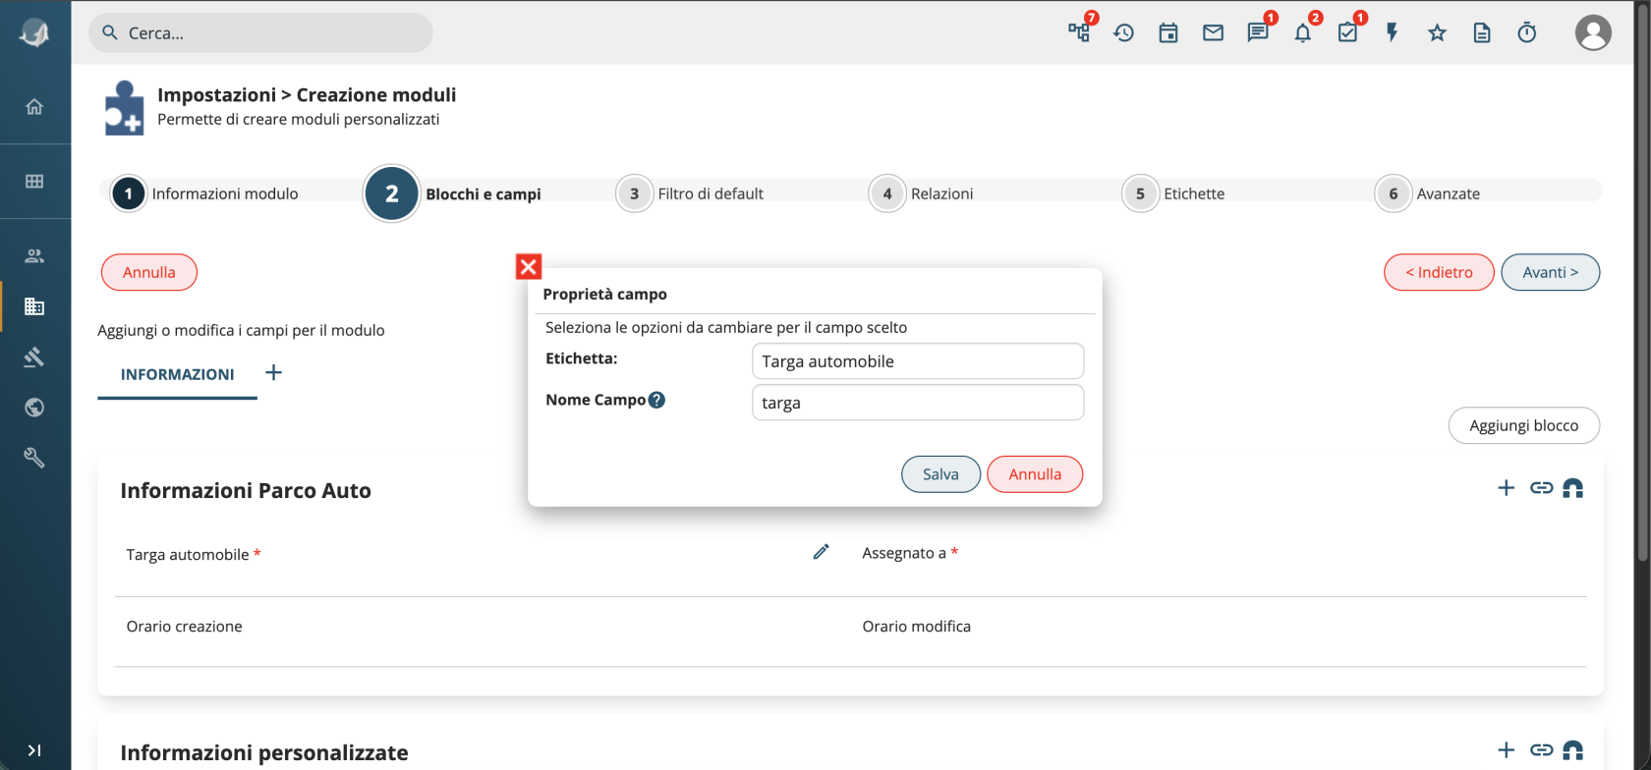The image size is (1651, 770).
Task: Click link icon in Informazioni Parco Auto block
Action: click(1541, 488)
